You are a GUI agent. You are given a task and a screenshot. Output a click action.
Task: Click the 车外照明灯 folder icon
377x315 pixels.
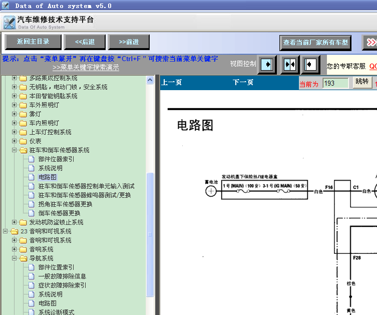pyautogui.click(x=23, y=105)
